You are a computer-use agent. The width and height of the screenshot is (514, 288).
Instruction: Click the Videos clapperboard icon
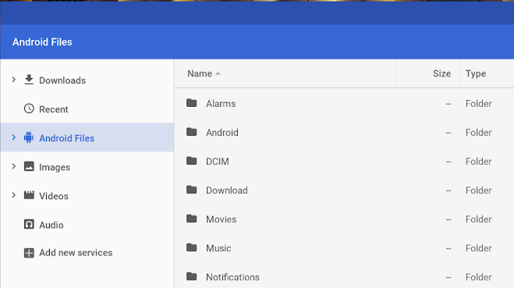29,195
